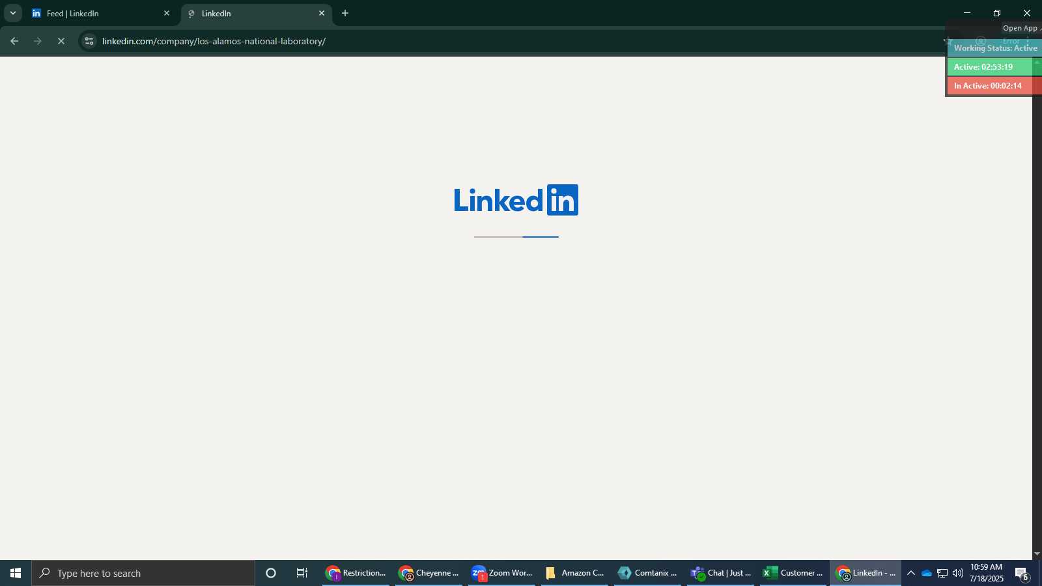Close the loading LinkedIn tab
Screen dimensions: 1042x586
tap(321, 13)
